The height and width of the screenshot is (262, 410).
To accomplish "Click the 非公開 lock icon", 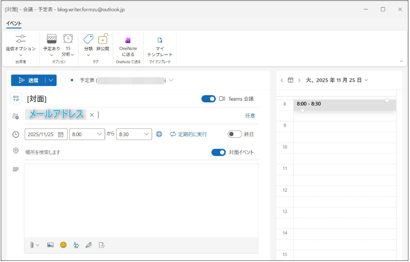I will [x=103, y=39].
